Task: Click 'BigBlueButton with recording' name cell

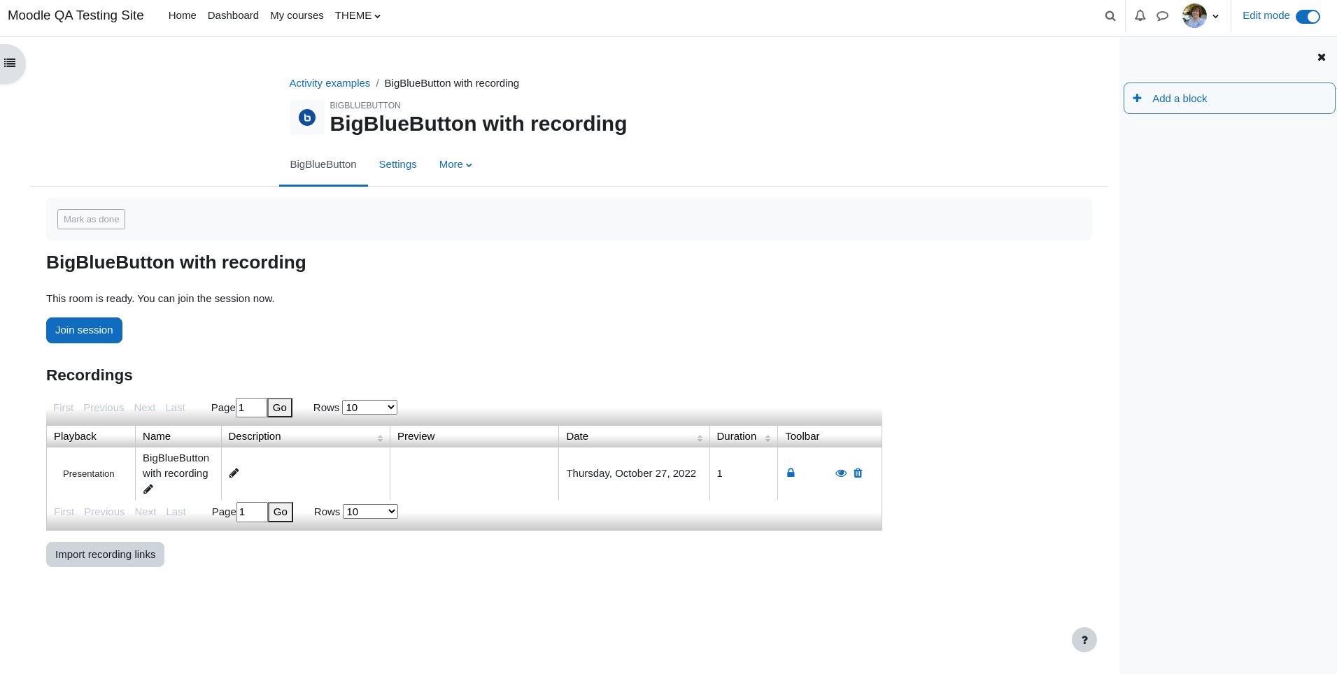Action: pyautogui.click(x=176, y=466)
